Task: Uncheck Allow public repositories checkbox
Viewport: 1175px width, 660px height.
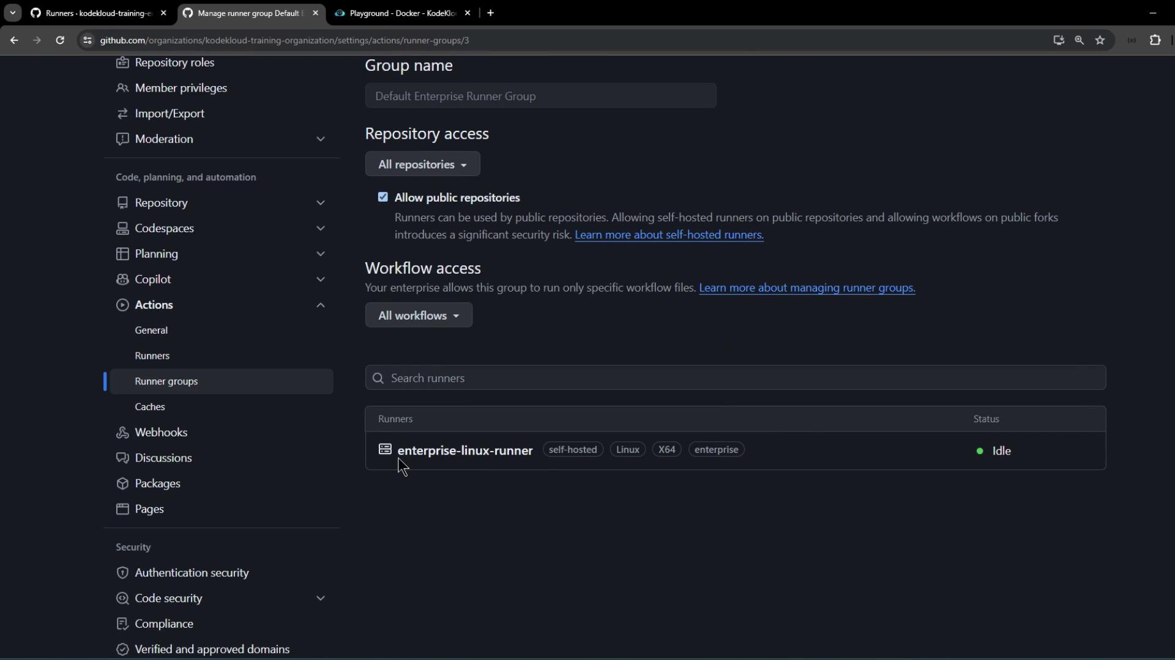Action: pos(383,197)
